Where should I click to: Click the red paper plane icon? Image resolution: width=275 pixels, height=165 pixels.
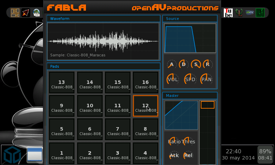26,13
